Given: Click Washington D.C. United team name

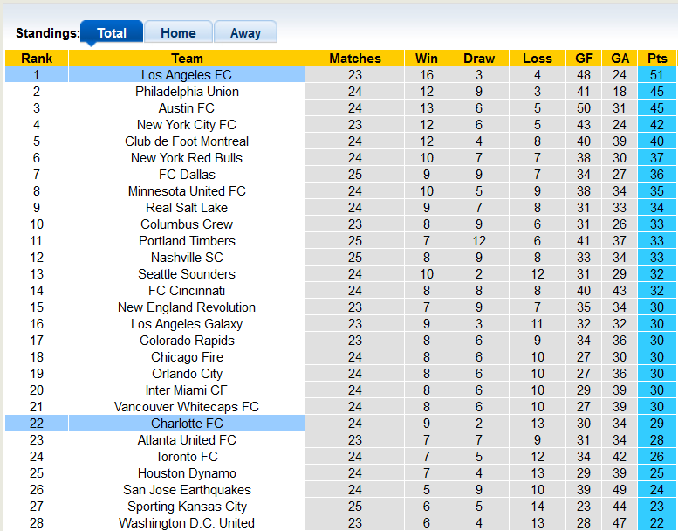Looking at the screenshot, I should [x=187, y=523].
